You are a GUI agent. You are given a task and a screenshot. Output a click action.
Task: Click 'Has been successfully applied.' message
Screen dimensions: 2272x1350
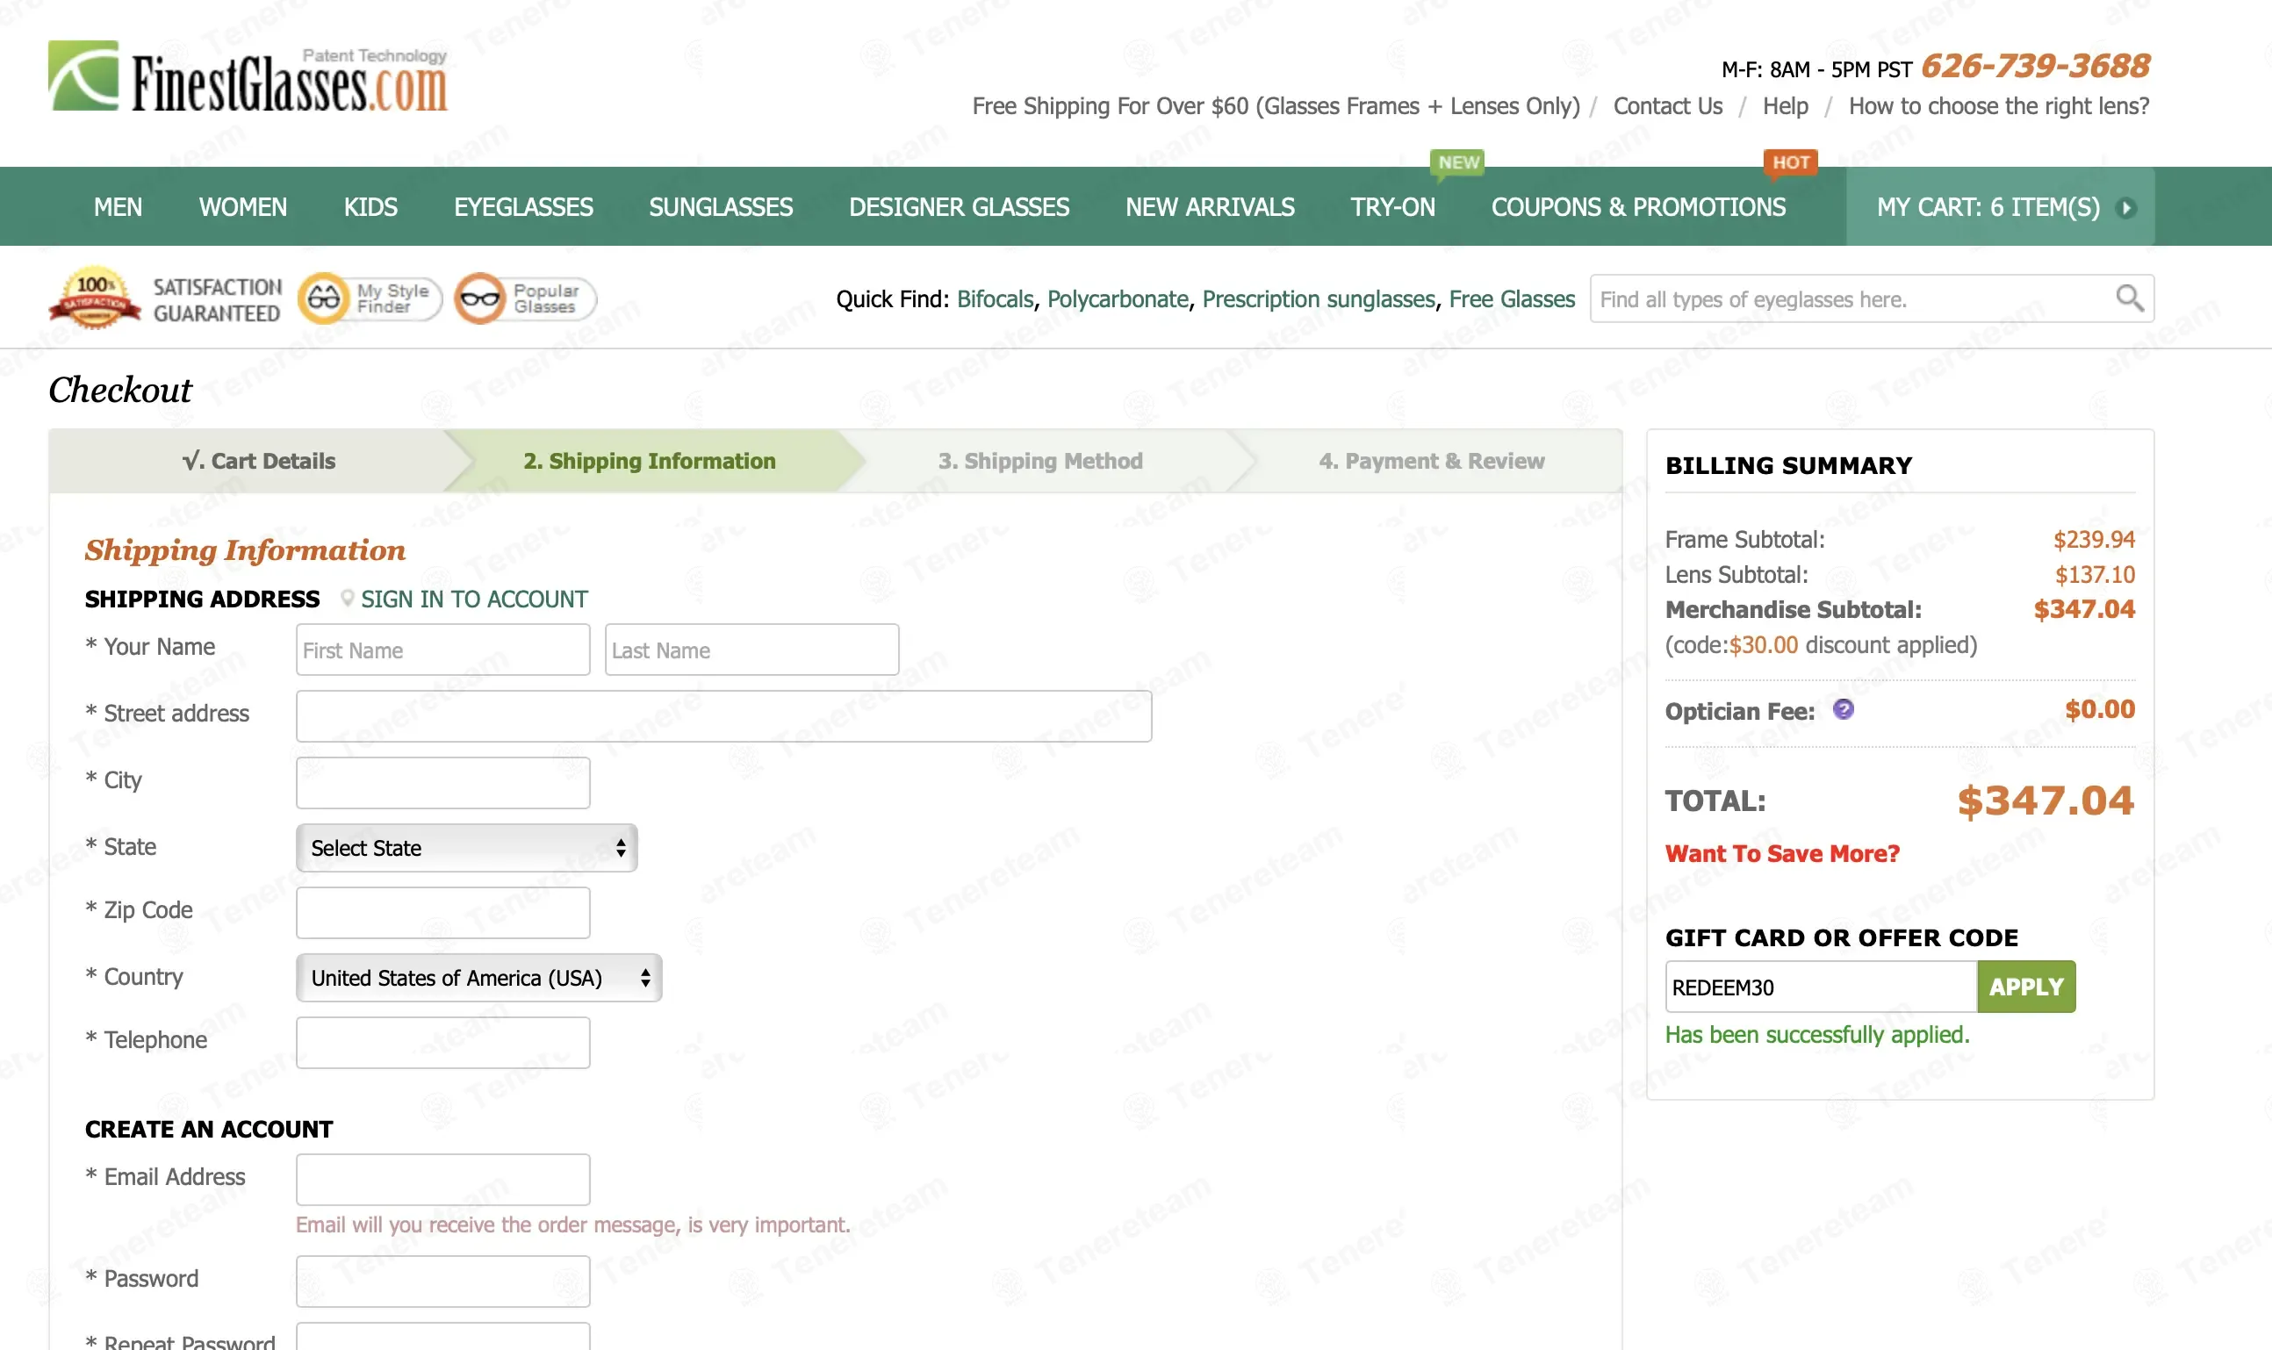(1817, 1035)
